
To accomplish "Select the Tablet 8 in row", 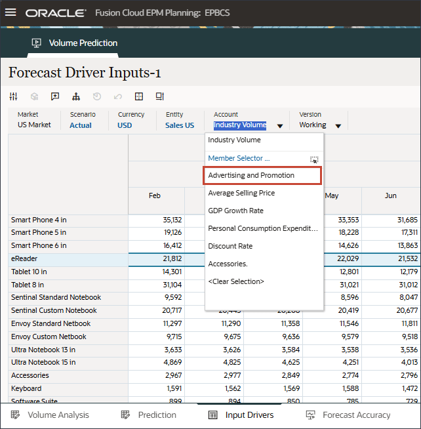I will (x=68, y=285).
